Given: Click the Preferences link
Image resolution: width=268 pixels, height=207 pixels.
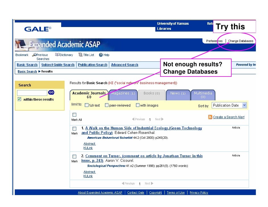Looking at the screenshot, I should (214, 41).
